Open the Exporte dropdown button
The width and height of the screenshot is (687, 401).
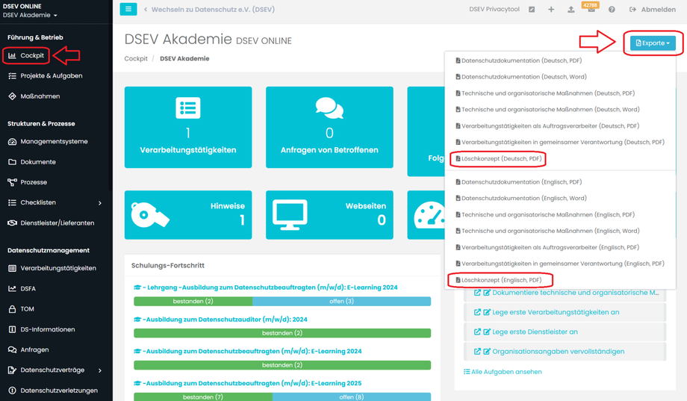[x=653, y=43]
